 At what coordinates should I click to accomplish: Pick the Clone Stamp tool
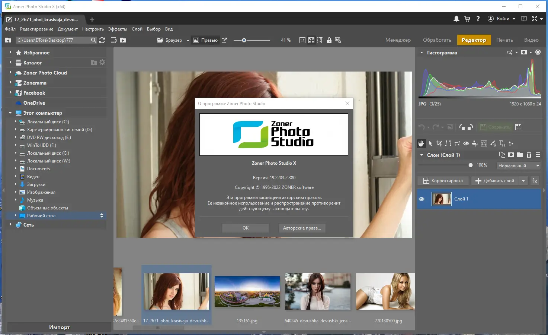click(475, 143)
